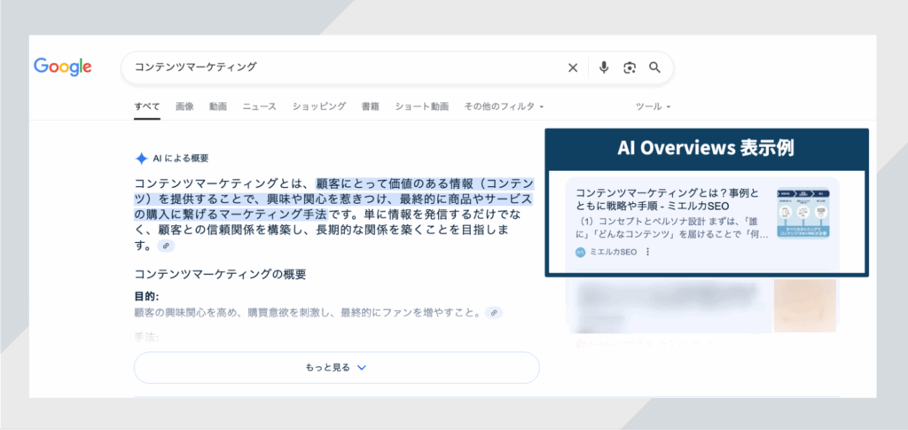Open the ニュース tab
This screenshot has height=430, width=908.
click(x=260, y=106)
